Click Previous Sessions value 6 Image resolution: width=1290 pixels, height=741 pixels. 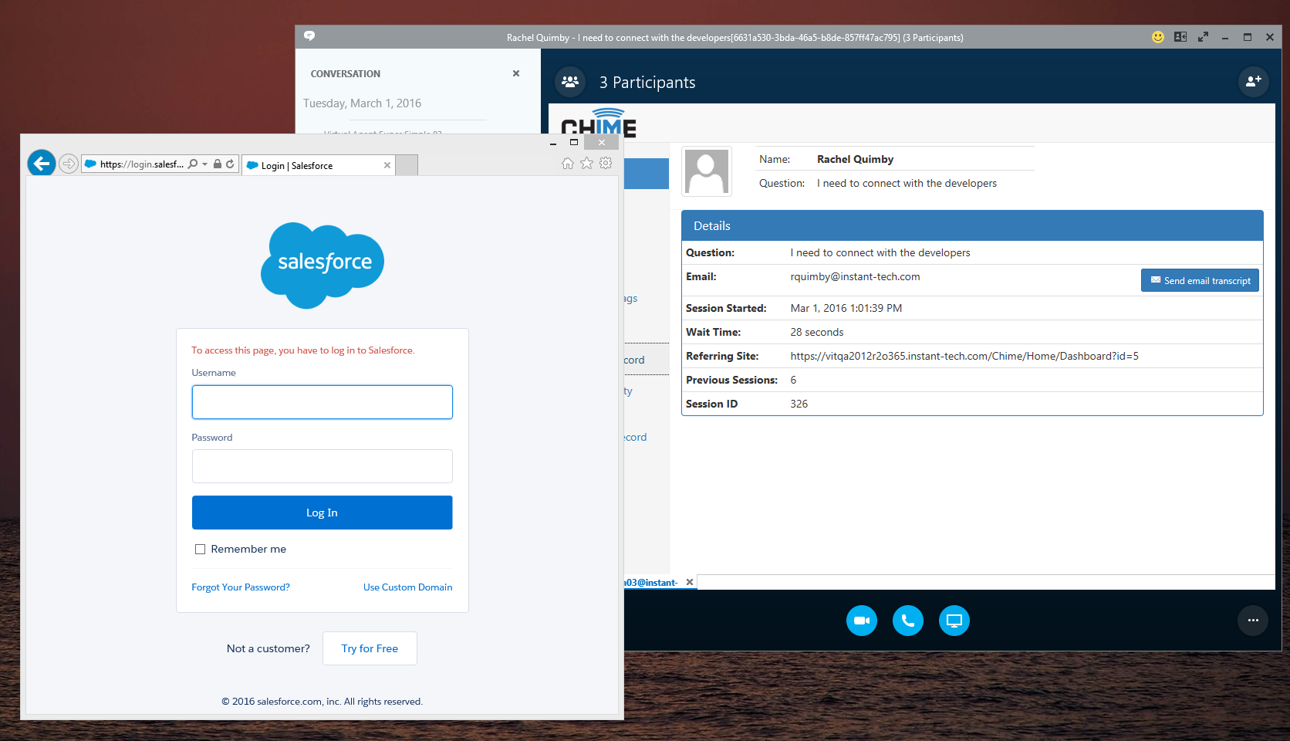(x=793, y=380)
